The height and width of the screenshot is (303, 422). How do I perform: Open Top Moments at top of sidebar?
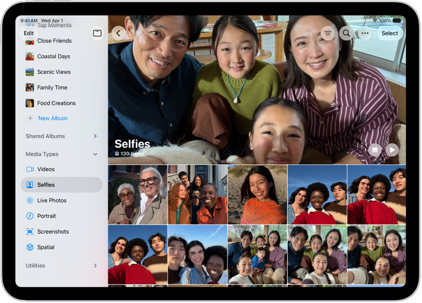(x=55, y=25)
